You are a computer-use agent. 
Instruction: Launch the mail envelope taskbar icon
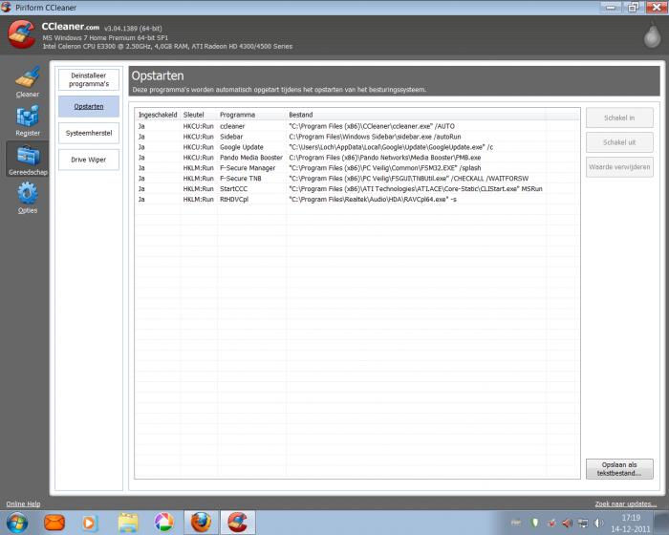[54, 523]
